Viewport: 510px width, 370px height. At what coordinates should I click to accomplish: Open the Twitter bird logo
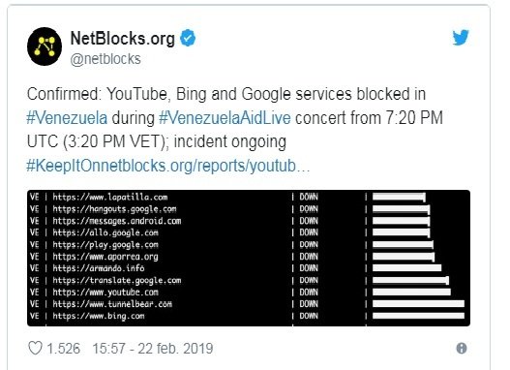click(x=461, y=37)
